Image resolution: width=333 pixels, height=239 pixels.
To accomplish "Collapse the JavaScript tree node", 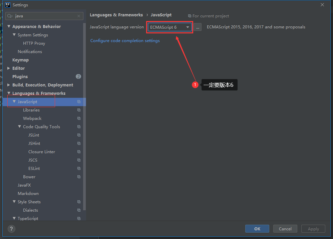I will tap(14, 101).
